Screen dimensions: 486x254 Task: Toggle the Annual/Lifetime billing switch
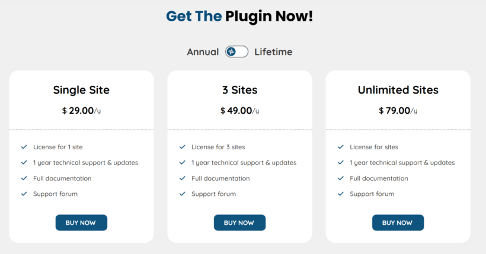pyautogui.click(x=236, y=52)
